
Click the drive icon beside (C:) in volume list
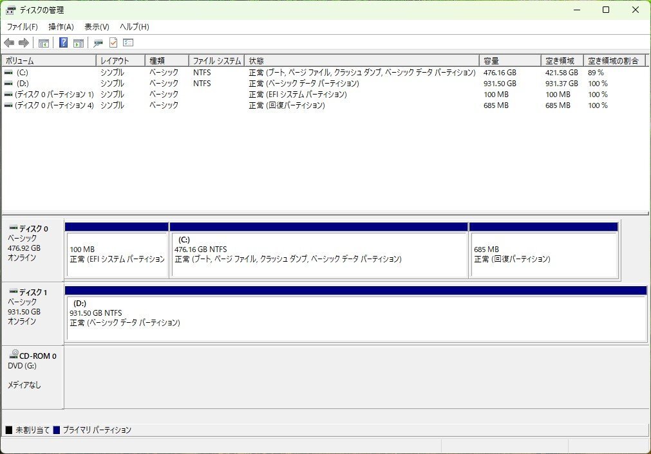(x=9, y=73)
